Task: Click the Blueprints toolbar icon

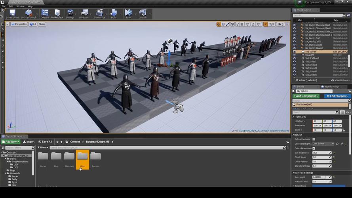Action: coord(84,14)
